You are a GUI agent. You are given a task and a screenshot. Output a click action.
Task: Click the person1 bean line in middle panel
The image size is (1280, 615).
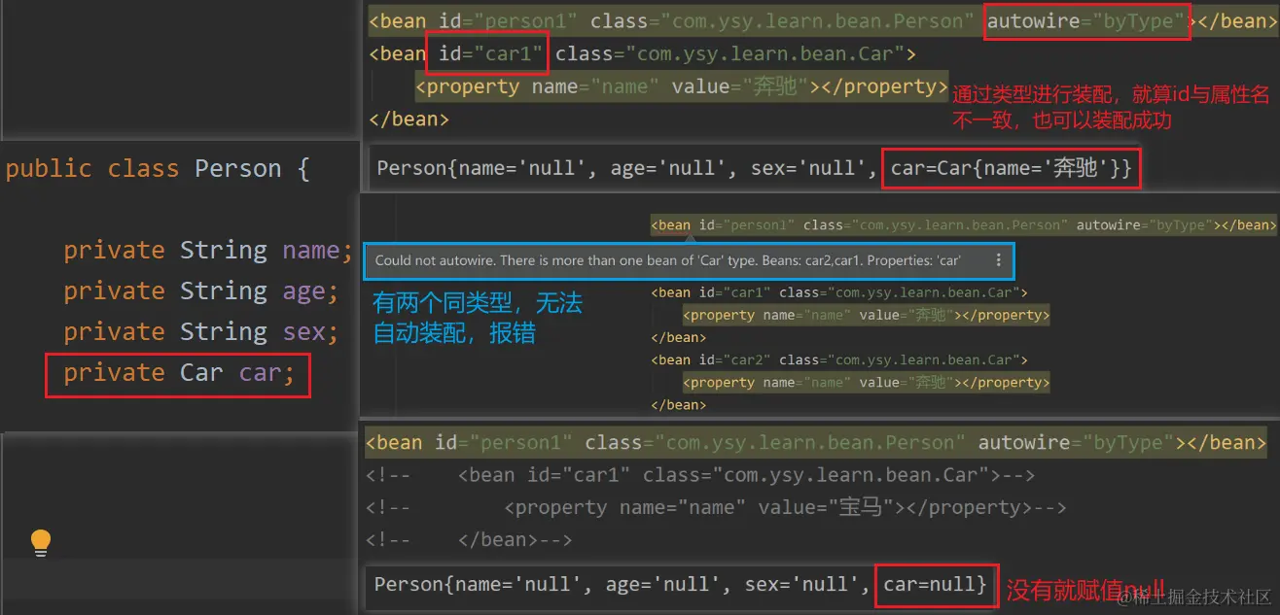pos(963,225)
